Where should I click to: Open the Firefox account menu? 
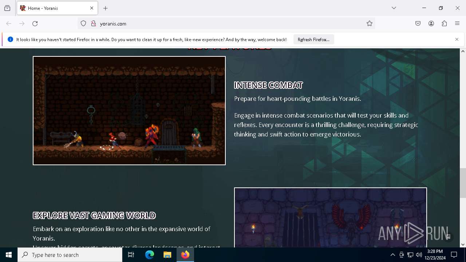pyautogui.click(x=431, y=24)
